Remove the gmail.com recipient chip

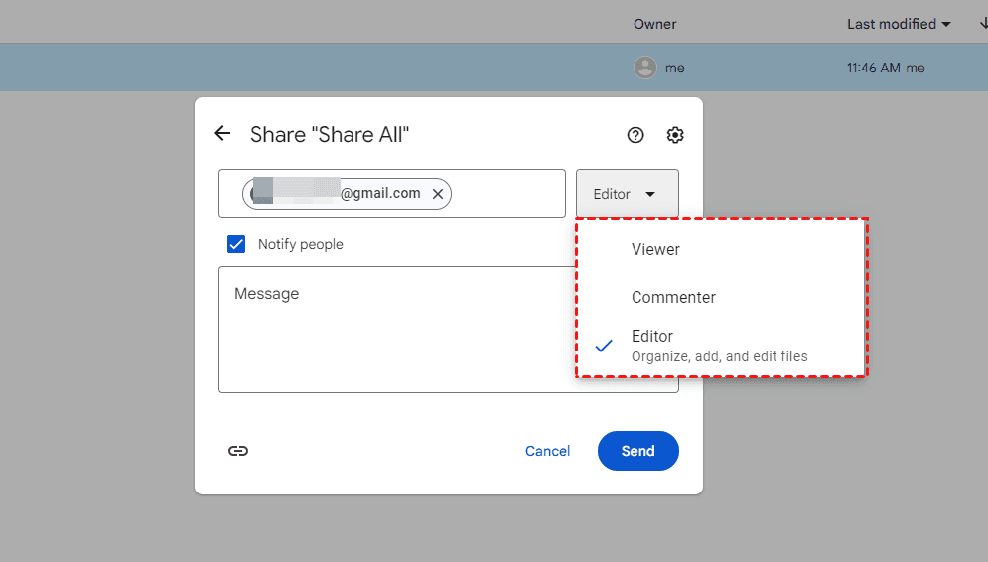[438, 194]
